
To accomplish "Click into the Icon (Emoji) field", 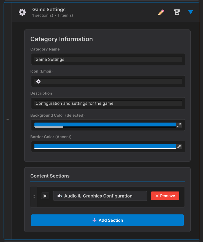I will [x=108, y=81].
